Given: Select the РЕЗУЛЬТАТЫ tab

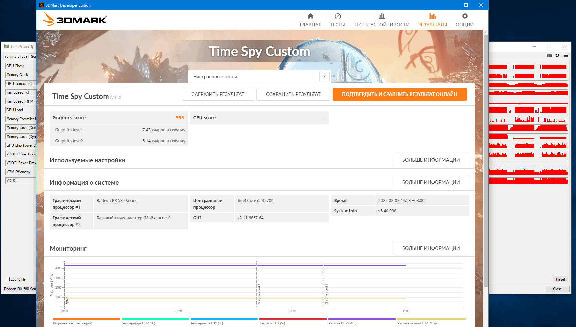Looking at the screenshot, I should click(x=433, y=20).
